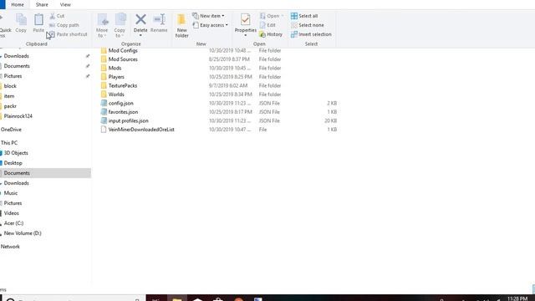Switch to the Home ribbon tab

coord(18,5)
